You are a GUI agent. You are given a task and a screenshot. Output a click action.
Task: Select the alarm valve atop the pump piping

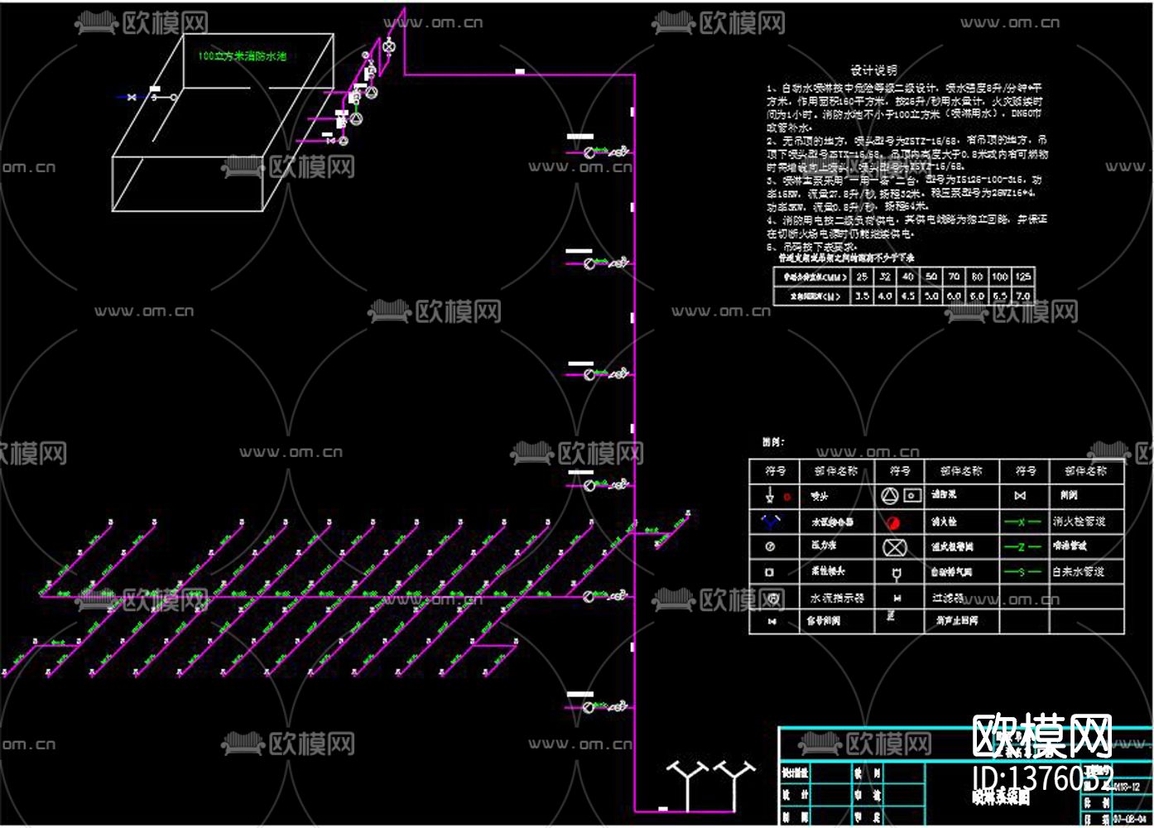coord(388,48)
